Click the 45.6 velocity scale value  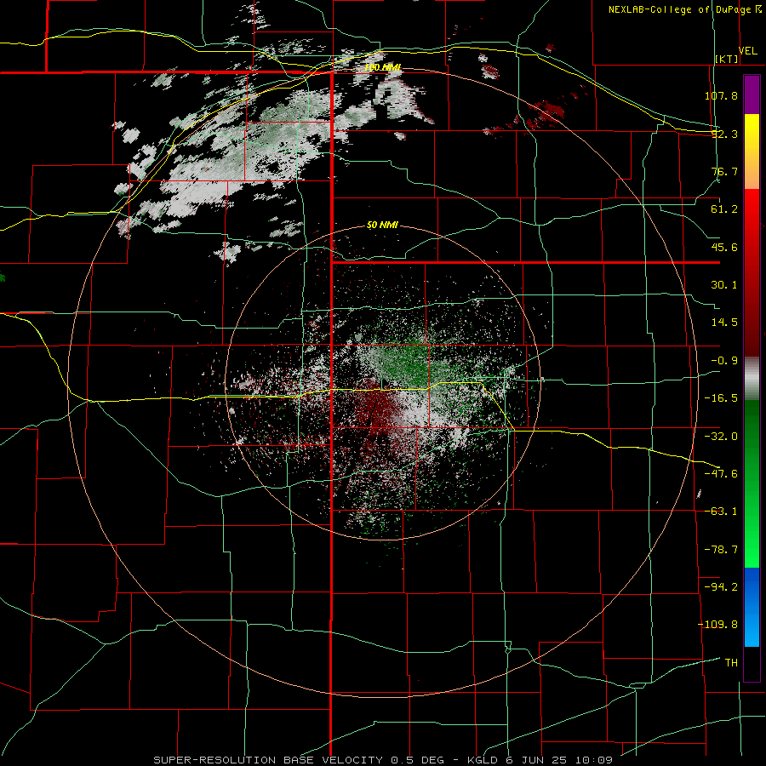724,247
